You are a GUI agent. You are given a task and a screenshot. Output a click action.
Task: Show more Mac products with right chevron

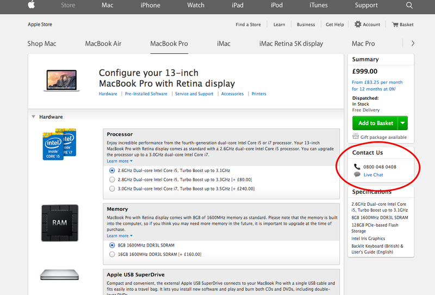point(413,44)
